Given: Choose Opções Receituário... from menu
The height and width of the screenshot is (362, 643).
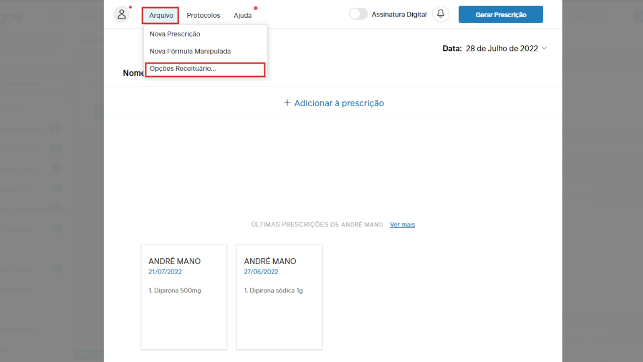Looking at the screenshot, I should 205,69.
